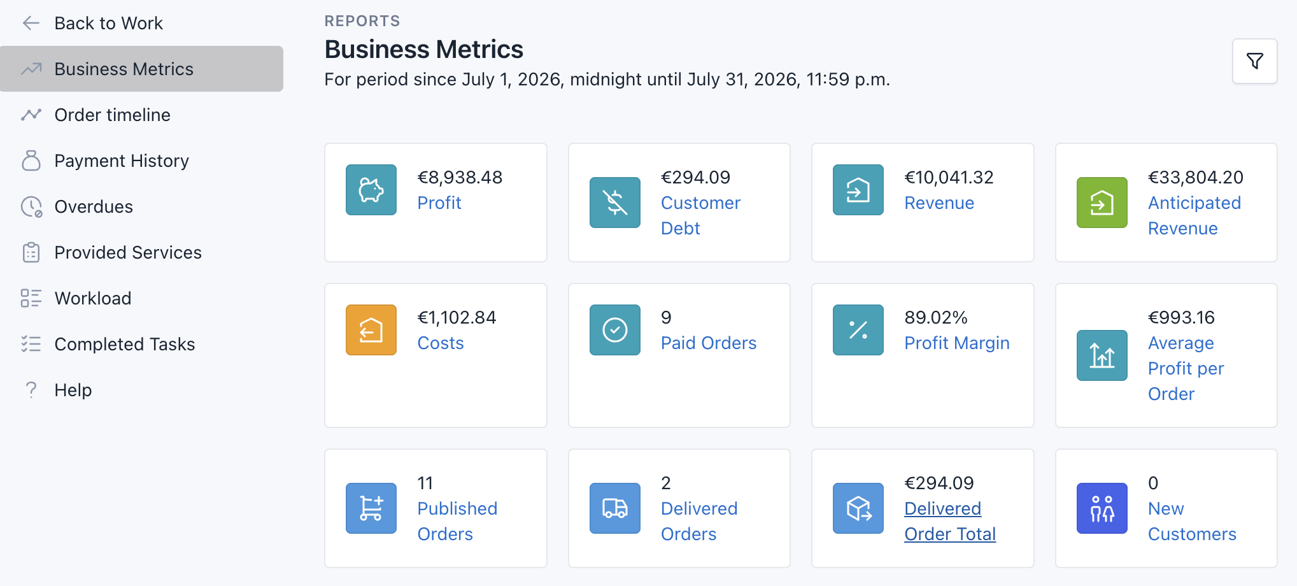The height and width of the screenshot is (586, 1297).
Task: Click the truck Delivered Orders icon
Action: tap(615, 508)
